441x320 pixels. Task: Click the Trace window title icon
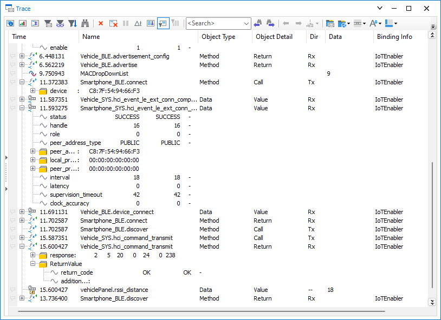tap(10, 9)
